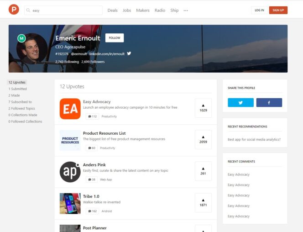The image size is (303, 232).
Task: Select the 0 Collections Made tab
Action: click(23, 115)
